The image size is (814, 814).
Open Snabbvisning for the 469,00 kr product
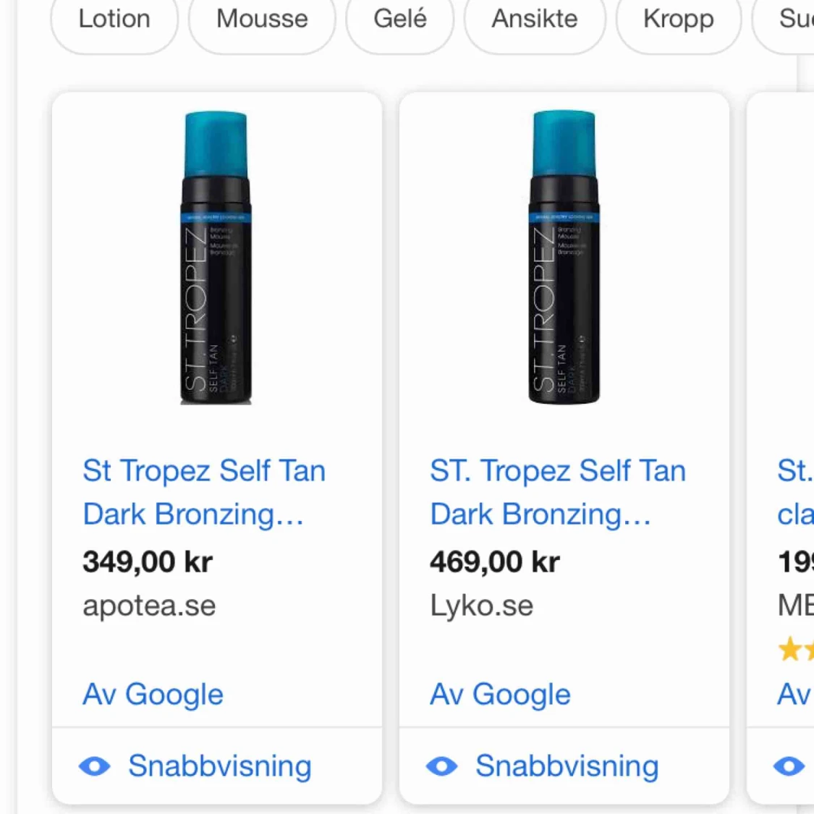coord(567,766)
